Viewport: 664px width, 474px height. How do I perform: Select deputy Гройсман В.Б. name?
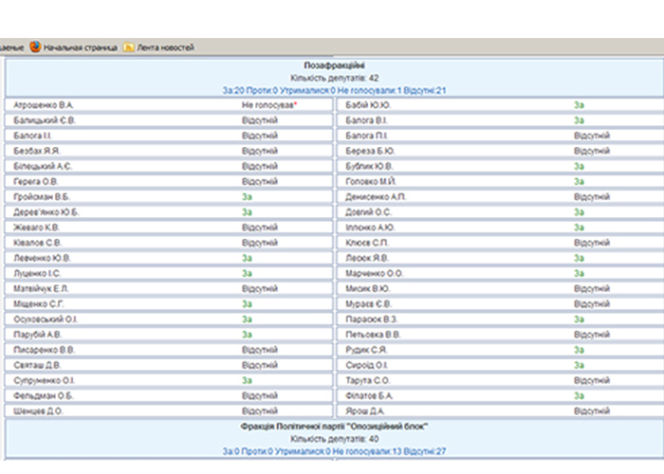[43, 197]
